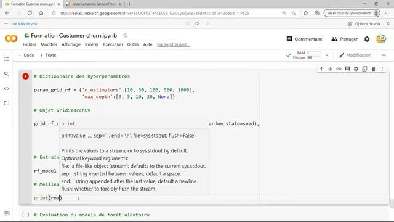This screenshot has height=222, width=394.
Task: Expand the RAM and Disque runtime dropdown
Action: click(x=327, y=55)
